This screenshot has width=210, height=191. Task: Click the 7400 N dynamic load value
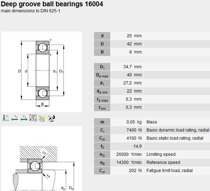pyautogui.click(x=134, y=130)
